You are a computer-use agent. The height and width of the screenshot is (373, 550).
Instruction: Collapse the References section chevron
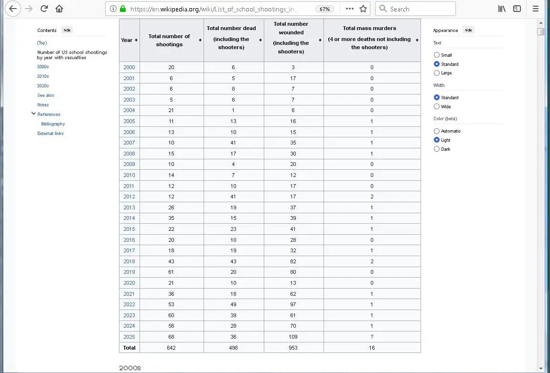33,114
